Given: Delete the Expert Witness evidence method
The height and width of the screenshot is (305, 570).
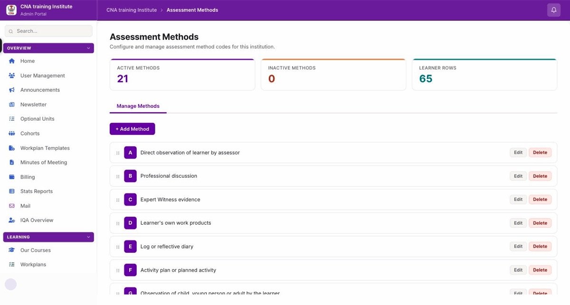Looking at the screenshot, I should 540,200.
